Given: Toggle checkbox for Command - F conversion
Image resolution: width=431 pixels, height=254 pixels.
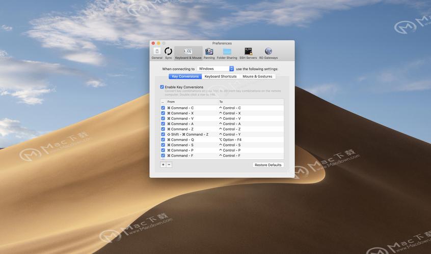Looking at the screenshot, I should (163, 155).
